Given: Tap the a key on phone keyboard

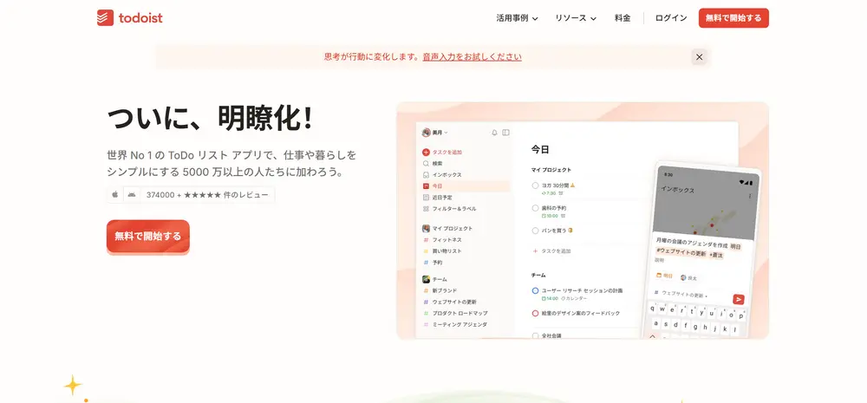Looking at the screenshot, I should click(655, 324).
